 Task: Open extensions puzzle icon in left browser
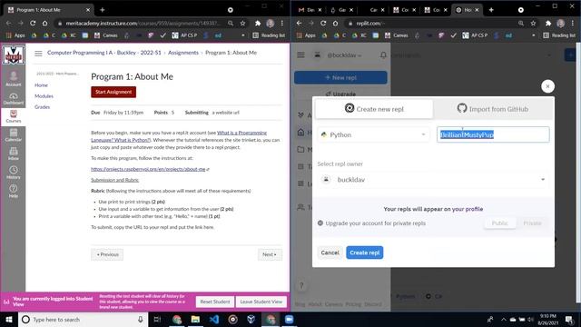pos(258,23)
